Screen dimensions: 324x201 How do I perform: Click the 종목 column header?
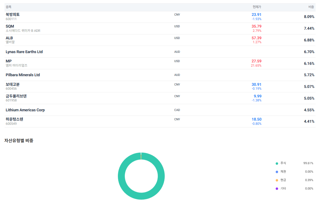(x=8, y=7)
